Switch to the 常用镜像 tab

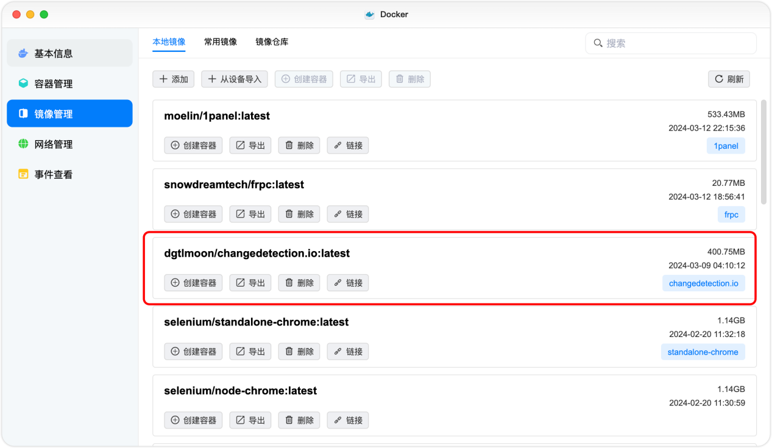pyautogui.click(x=220, y=41)
